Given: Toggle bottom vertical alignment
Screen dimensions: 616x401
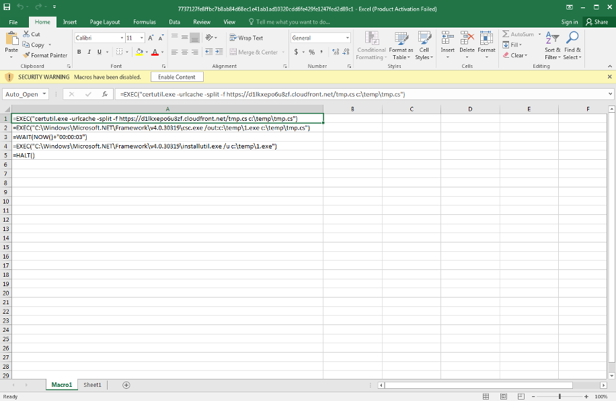Looking at the screenshot, I should pos(195,38).
